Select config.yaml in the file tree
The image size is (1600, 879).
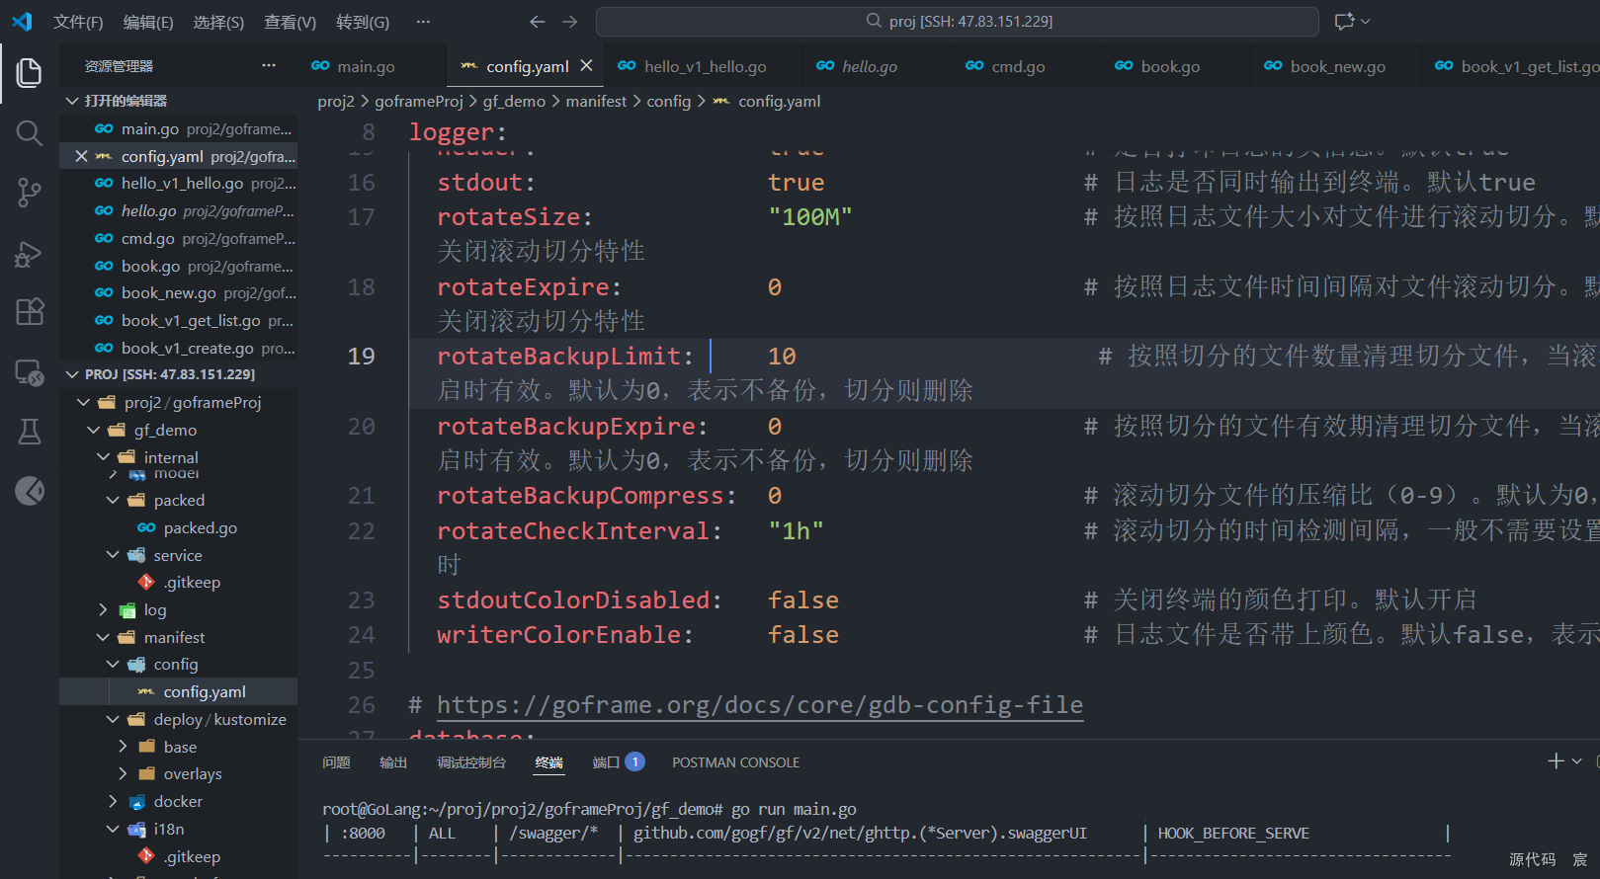click(x=178, y=691)
